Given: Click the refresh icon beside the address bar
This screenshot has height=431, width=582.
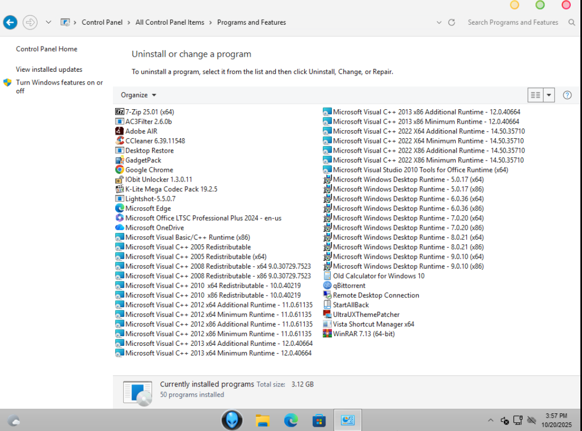Looking at the screenshot, I should [x=451, y=22].
